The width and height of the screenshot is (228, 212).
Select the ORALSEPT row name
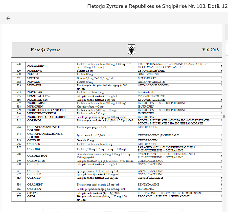[x=35, y=185]
